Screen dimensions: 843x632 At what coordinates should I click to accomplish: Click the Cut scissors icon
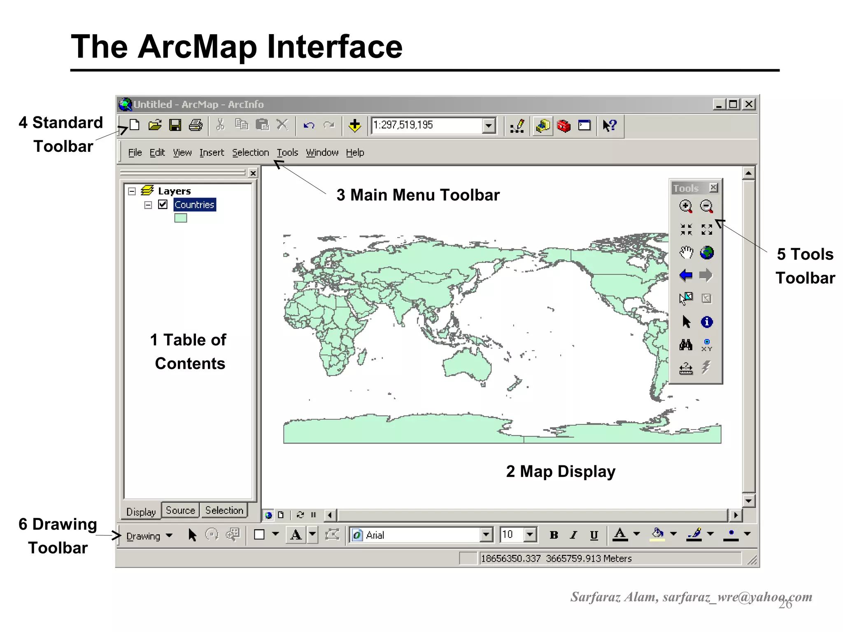pyautogui.click(x=221, y=125)
